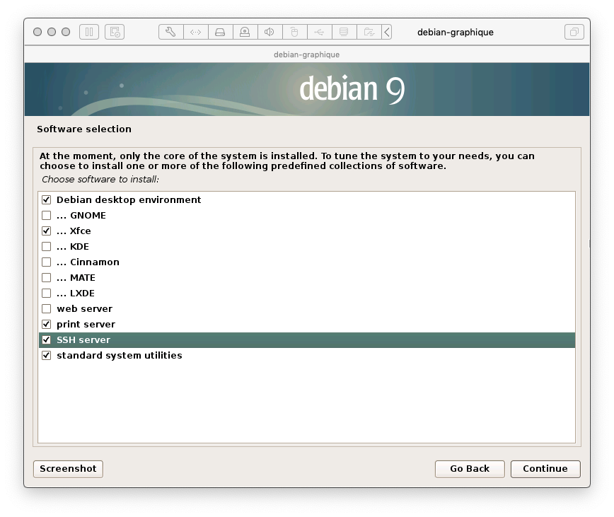Uncheck standard system utilities
The image size is (614, 517).
pyautogui.click(x=46, y=355)
